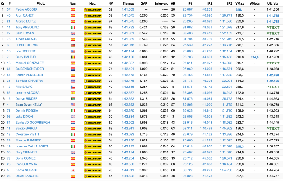The height and width of the screenshot is (181, 283).
Task: Click Filip SALAC's PIT EXIT status
Action: tap(273, 87)
